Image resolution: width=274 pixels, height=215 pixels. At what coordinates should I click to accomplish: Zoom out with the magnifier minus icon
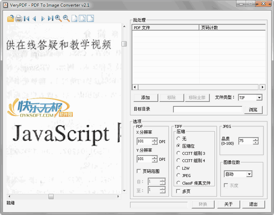click(x=66, y=19)
